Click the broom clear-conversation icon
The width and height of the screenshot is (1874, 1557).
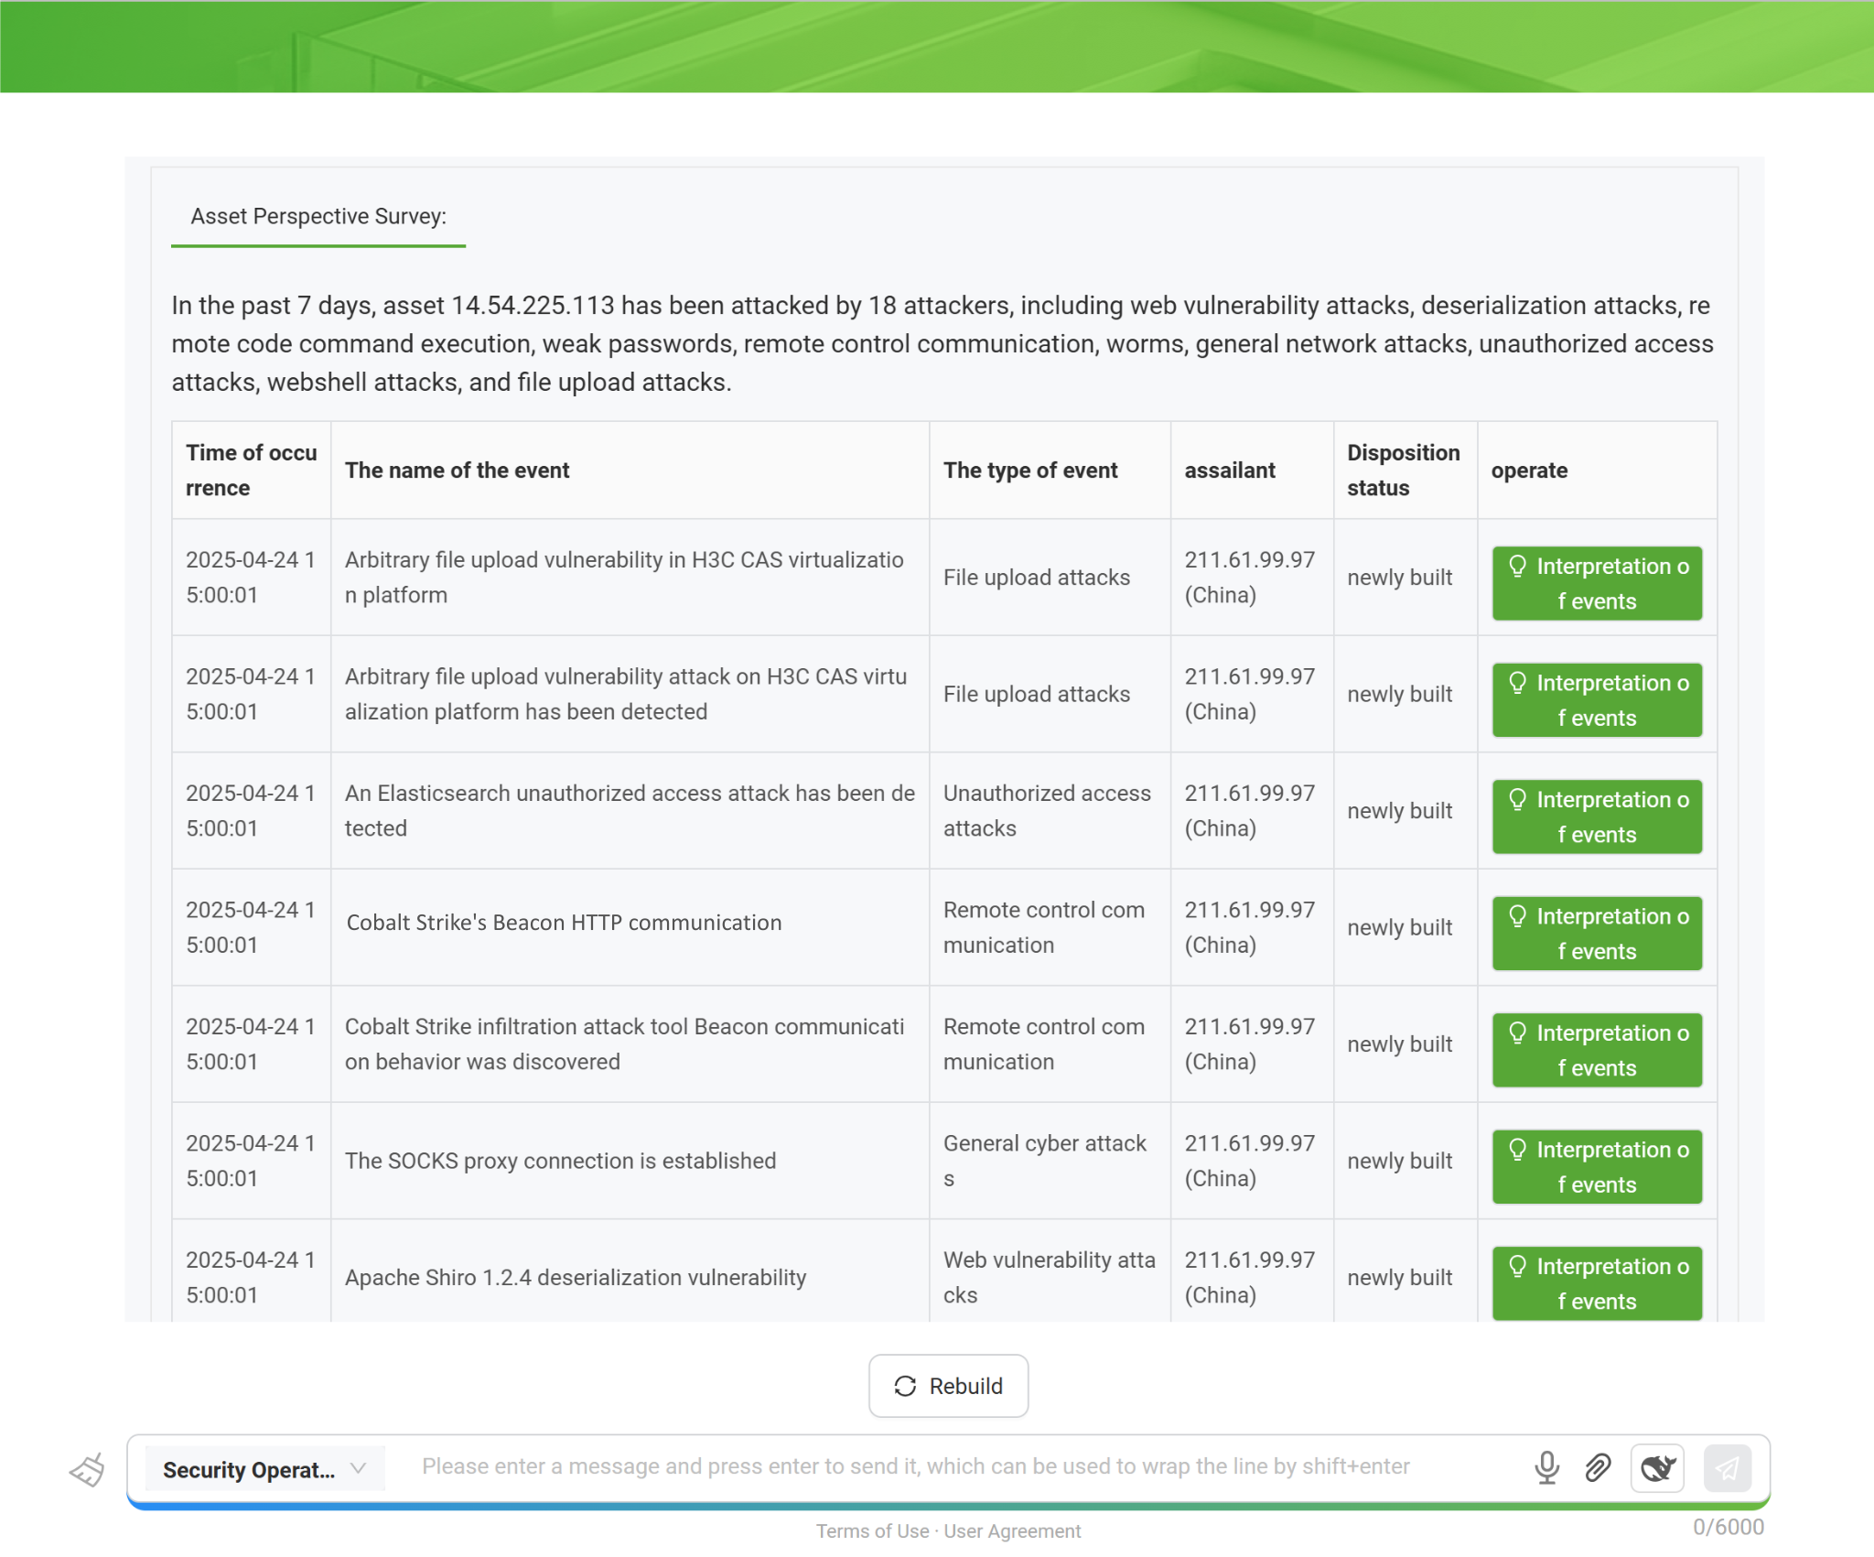[x=88, y=1470]
